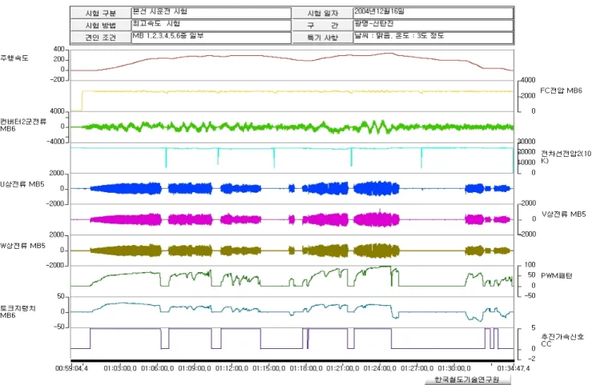Click the 한국철도기술연구원 button

coord(467,379)
